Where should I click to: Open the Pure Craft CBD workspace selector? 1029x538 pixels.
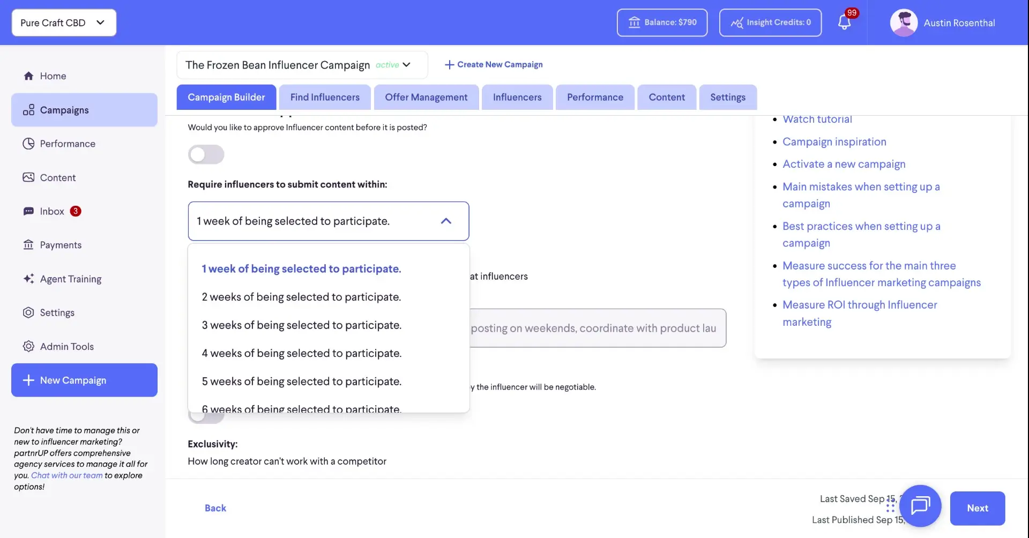pyautogui.click(x=63, y=23)
